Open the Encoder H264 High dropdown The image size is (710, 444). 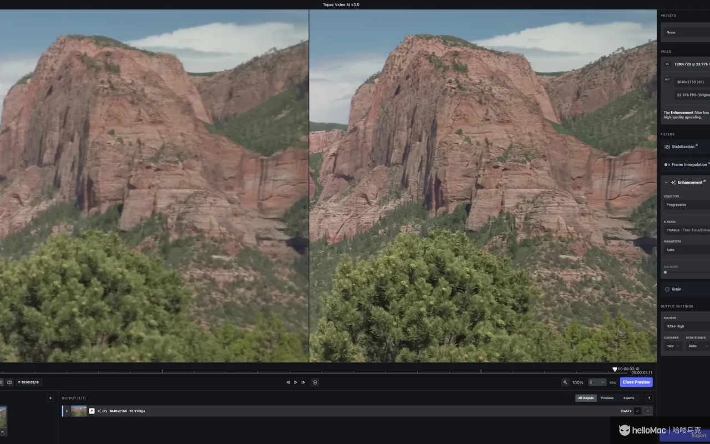(687, 326)
